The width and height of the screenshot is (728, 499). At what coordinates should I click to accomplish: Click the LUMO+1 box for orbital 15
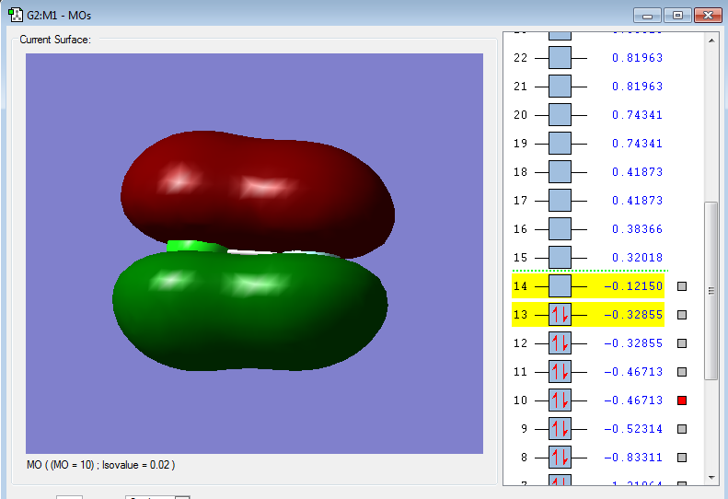560,258
